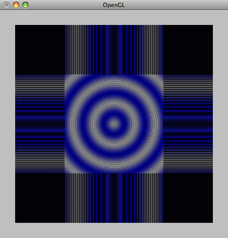Click the gray close button in title bar
228x238 pixels.
(7, 5)
